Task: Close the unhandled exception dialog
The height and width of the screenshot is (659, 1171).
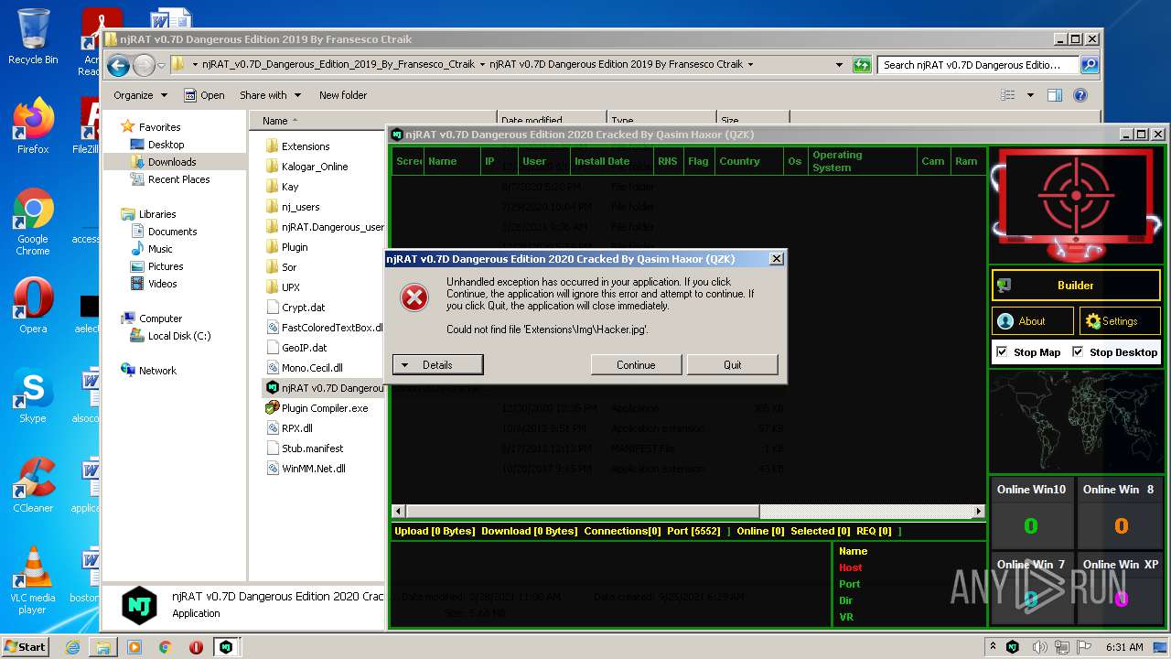Action: click(776, 259)
